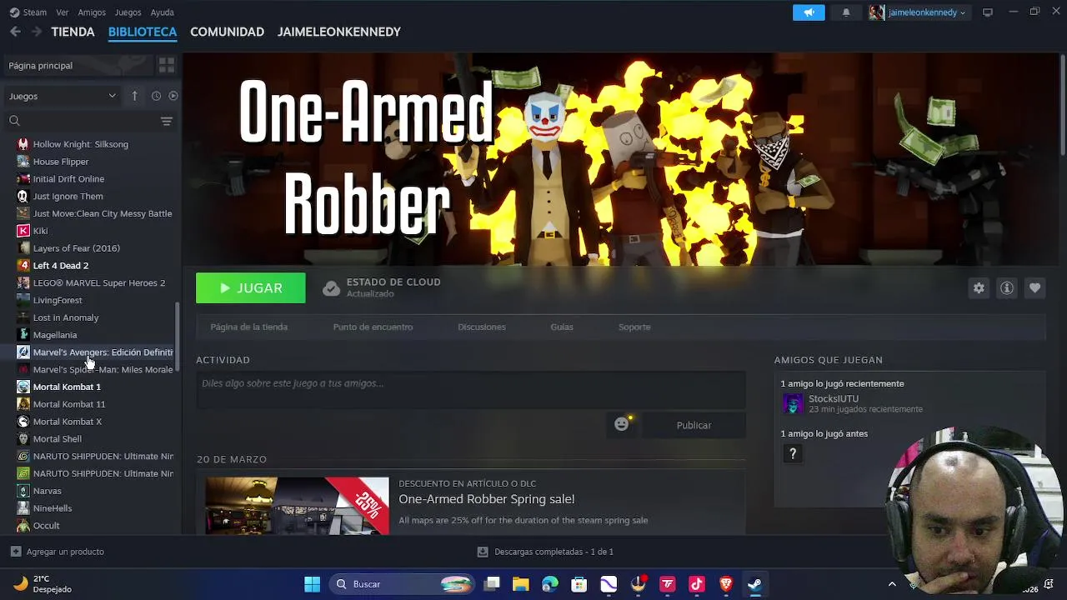Open Big Picture mode monitor icon
The height and width of the screenshot is (600, 1067).
[x=988, y=12]
